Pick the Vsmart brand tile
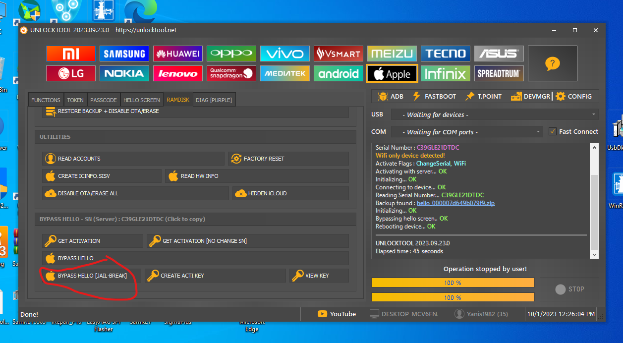 (x=339, y=54)
